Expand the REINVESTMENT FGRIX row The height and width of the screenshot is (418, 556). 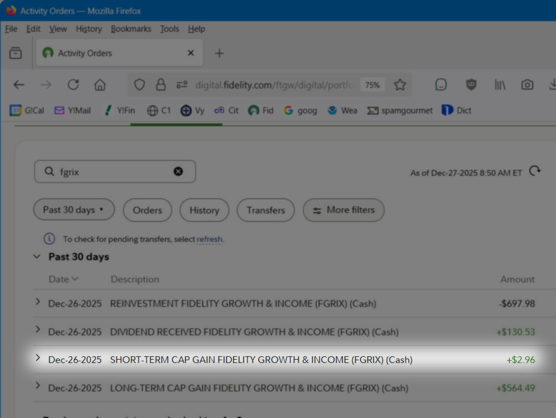click(38, 301)
